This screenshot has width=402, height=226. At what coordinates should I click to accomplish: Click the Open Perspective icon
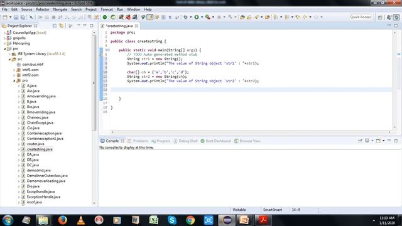380,17
